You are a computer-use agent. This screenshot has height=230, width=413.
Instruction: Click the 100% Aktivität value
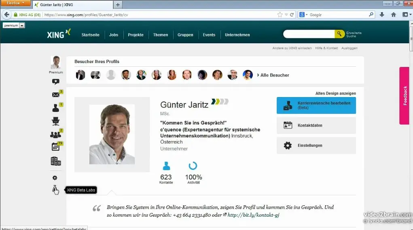point(194,177)
